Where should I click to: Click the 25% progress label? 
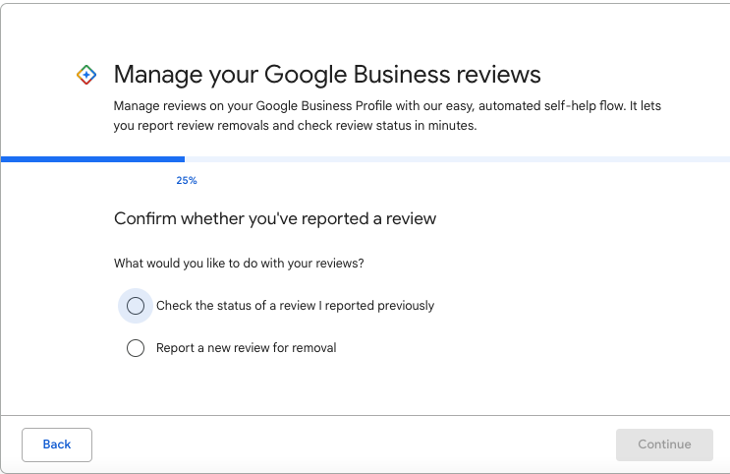[x=187, y=181]
